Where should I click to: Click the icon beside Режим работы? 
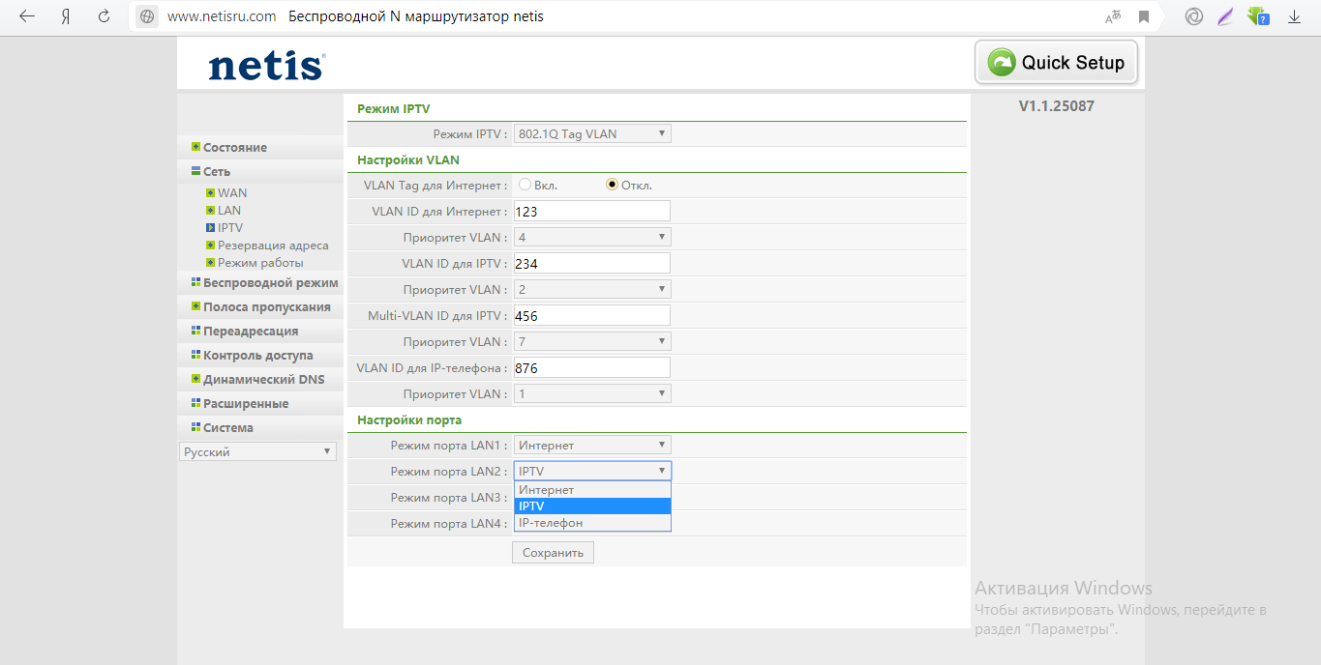(x=210, y=263)
